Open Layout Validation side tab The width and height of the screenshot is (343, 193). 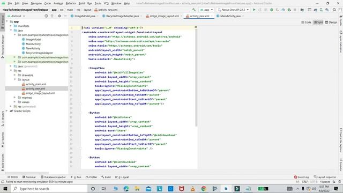pos(341,42)
